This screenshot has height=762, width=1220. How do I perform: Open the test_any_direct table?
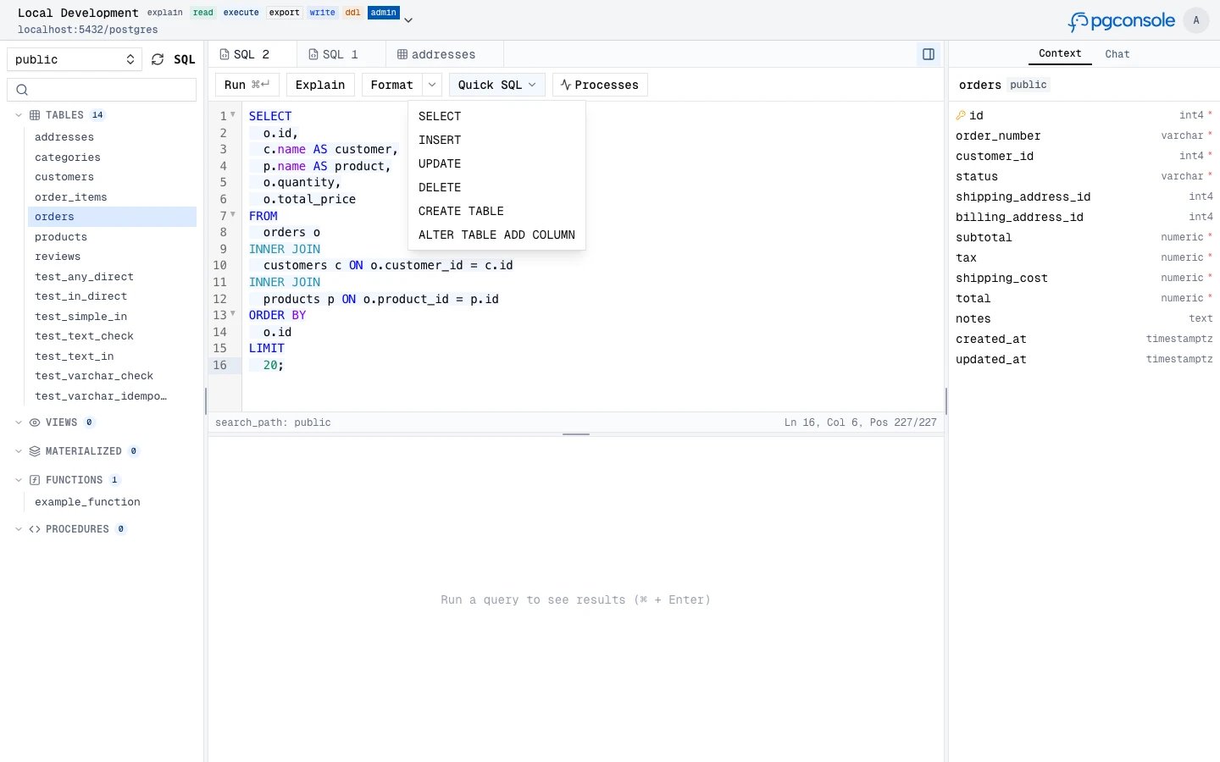click(x=112, y=277)
